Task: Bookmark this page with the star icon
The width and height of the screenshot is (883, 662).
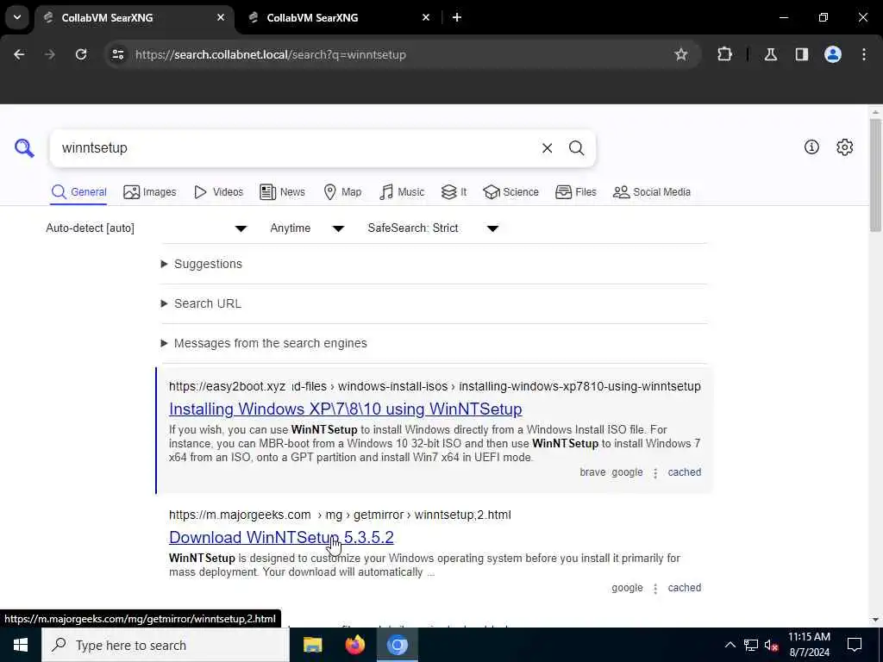Action: tap(681, 54)
